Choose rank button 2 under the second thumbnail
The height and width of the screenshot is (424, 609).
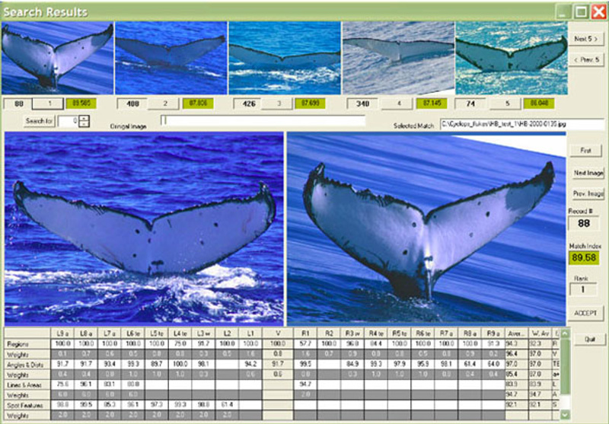pos(164,104)
